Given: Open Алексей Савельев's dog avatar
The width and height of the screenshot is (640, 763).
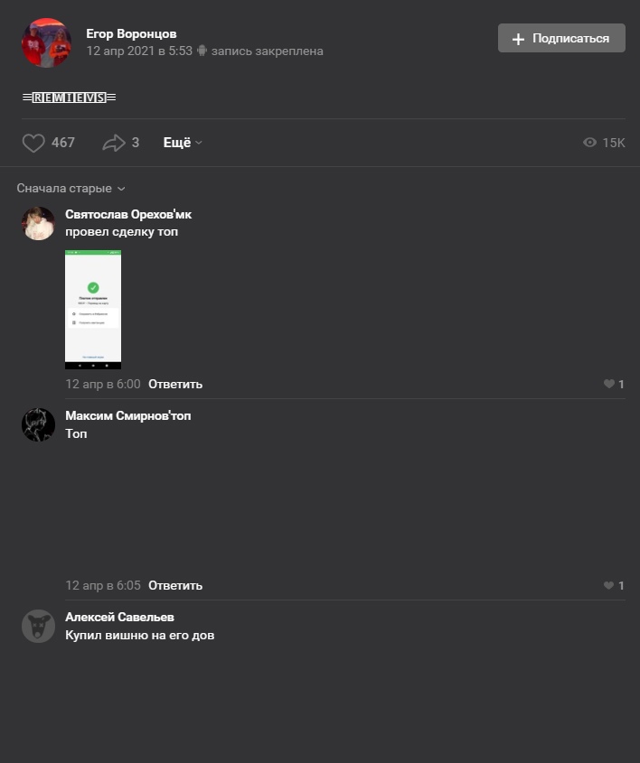Looking at the screenshot, I should coord(39,627).
